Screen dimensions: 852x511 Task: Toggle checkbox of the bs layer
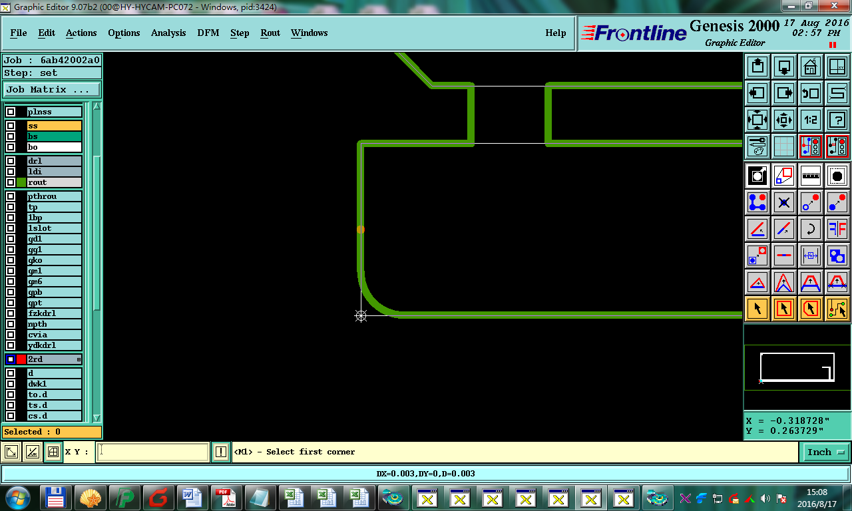pos(11,136)
